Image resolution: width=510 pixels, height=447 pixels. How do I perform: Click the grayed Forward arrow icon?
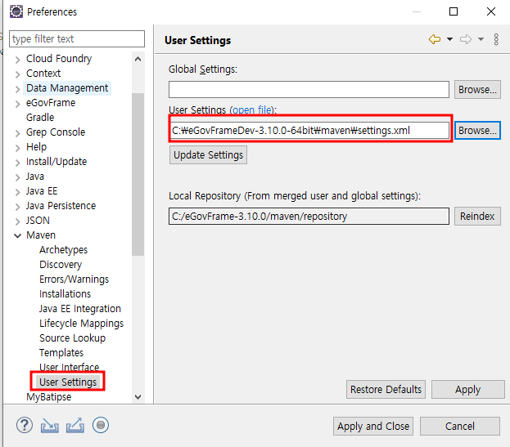click(466, 39)
